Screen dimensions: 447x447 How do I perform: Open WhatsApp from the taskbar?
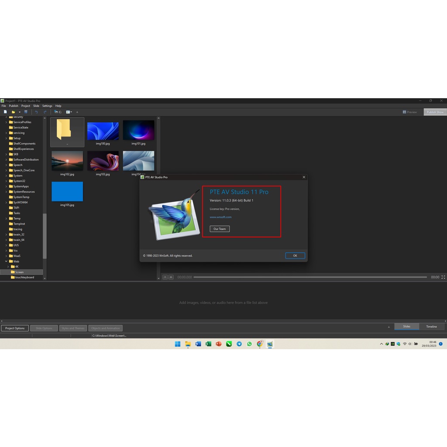point(249,344)
